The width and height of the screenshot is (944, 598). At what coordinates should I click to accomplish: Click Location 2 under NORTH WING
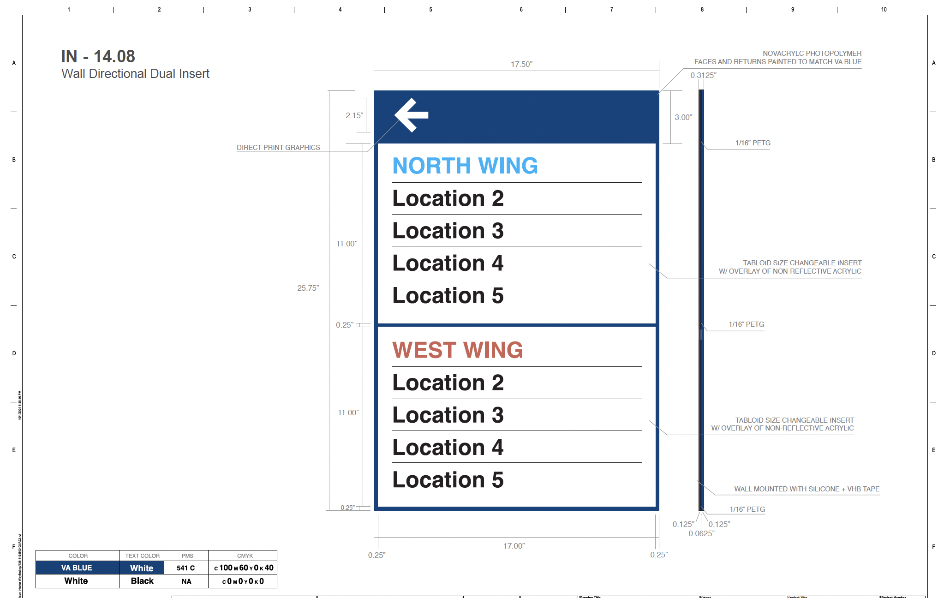point(448,198)
